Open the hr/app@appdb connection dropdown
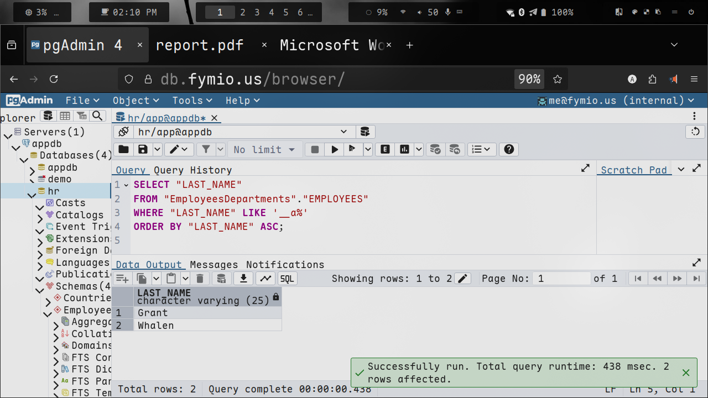The height and width of the screenshot is (398, 708). pyautogui.click(x=343, y=132)
